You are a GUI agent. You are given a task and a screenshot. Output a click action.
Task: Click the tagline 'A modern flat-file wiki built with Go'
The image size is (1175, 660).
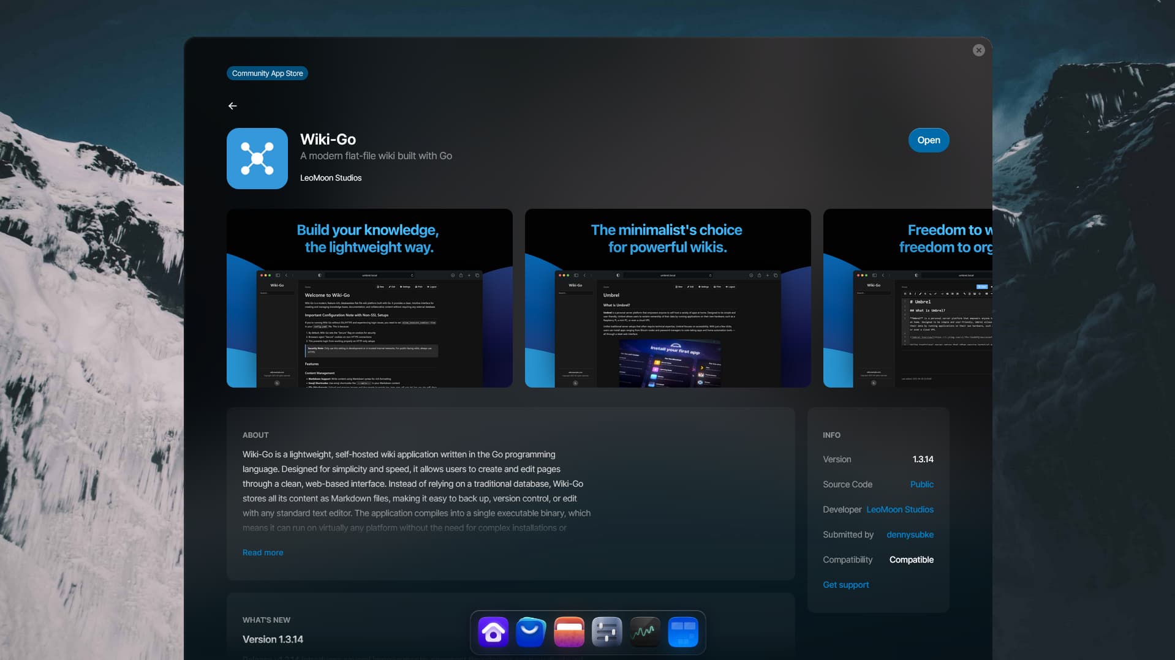click(376, 156)
